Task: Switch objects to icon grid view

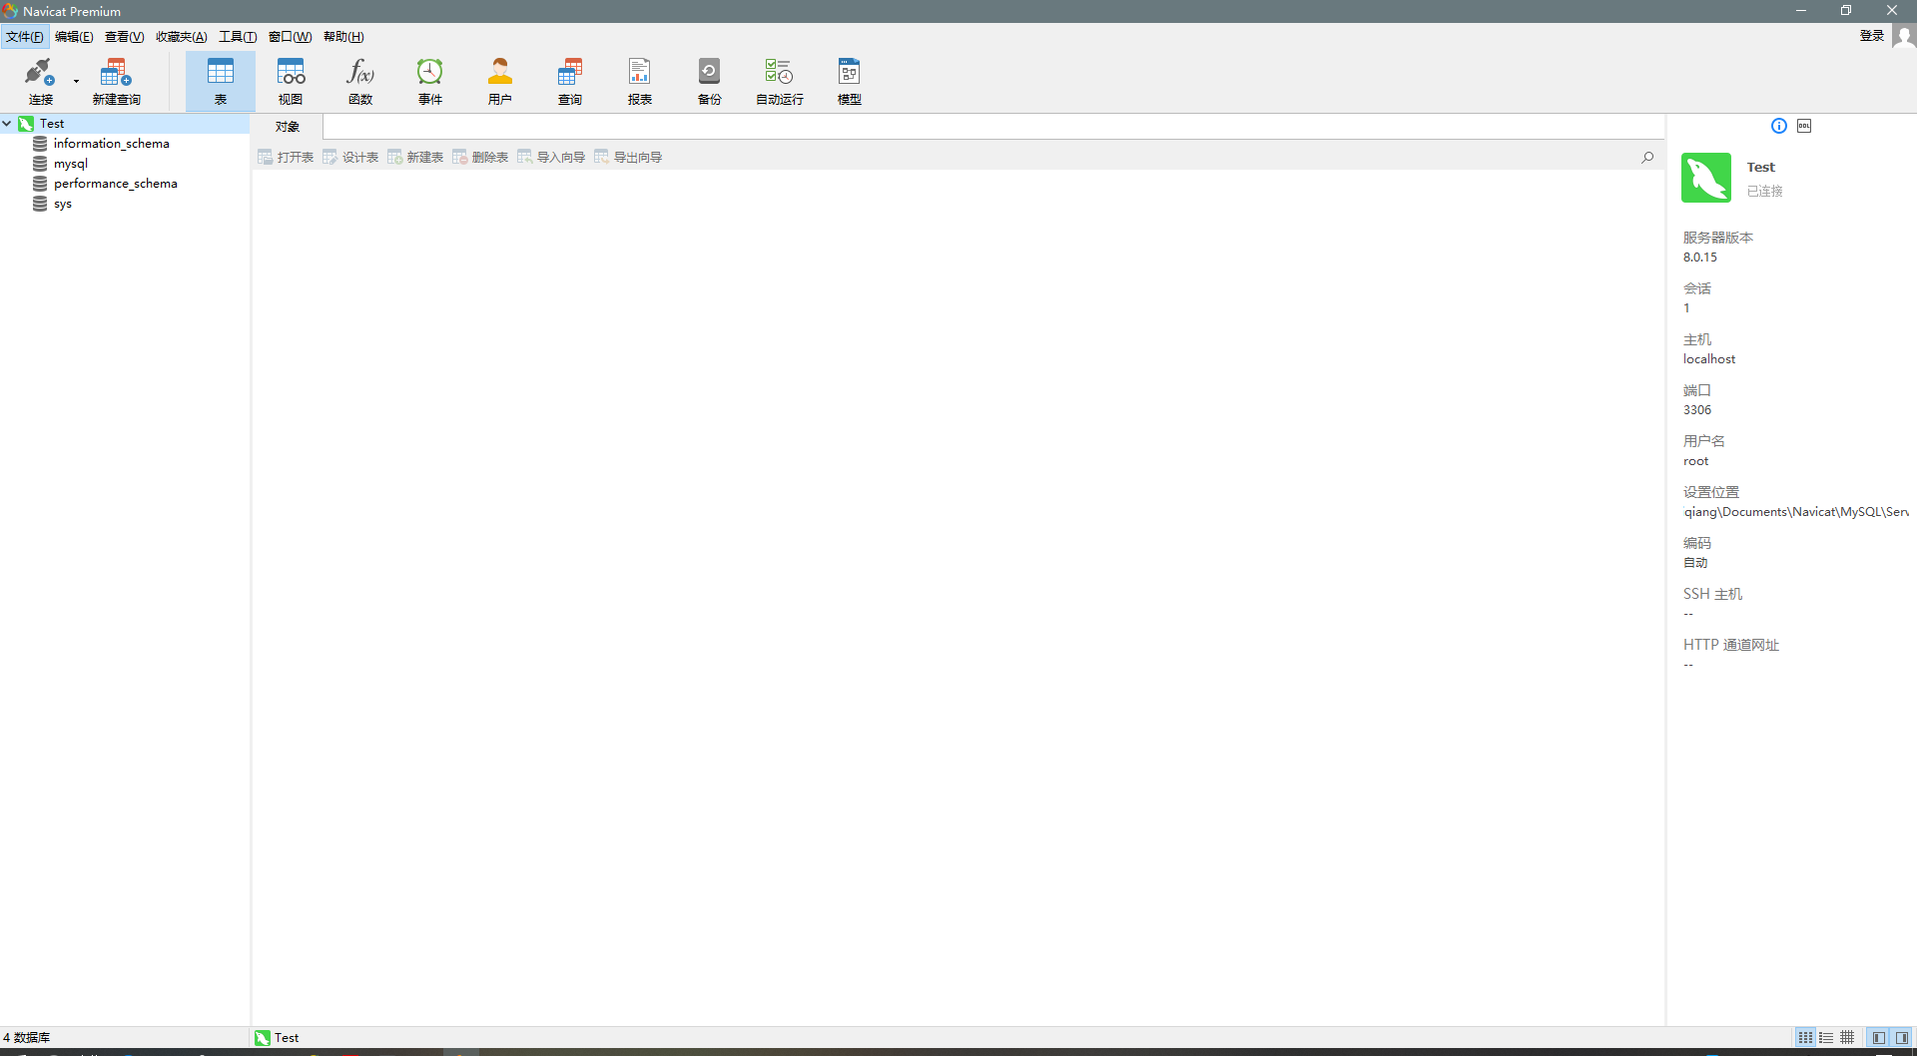Action: pyautogui.click(x=1805, y=1038)
